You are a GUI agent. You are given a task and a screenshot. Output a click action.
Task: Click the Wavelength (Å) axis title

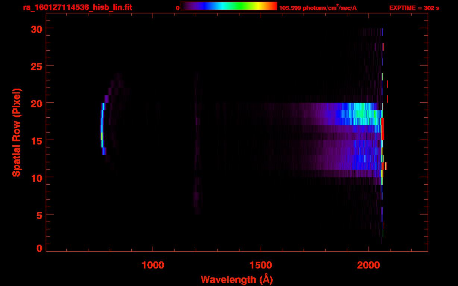(237, 279)
